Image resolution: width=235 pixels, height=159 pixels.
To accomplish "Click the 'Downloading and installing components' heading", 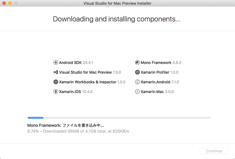I will [x=117, y=19].
